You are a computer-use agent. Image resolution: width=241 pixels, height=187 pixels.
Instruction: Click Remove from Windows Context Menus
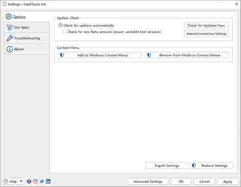187,55
